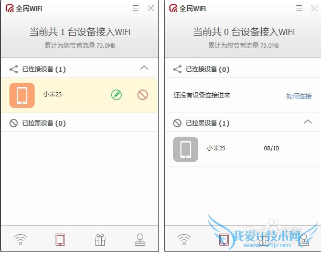Screen dimensions: 321x253
Task: Collapse 已连接设备 (1) section chevron
Action: pos(144,68)
